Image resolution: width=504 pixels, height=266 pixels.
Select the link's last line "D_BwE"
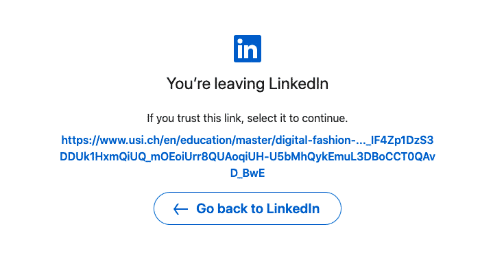pos(247,173)
